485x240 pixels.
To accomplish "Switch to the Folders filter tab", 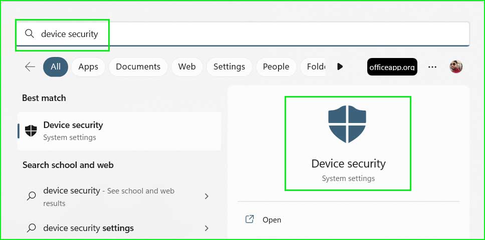I will coord(313,66).
